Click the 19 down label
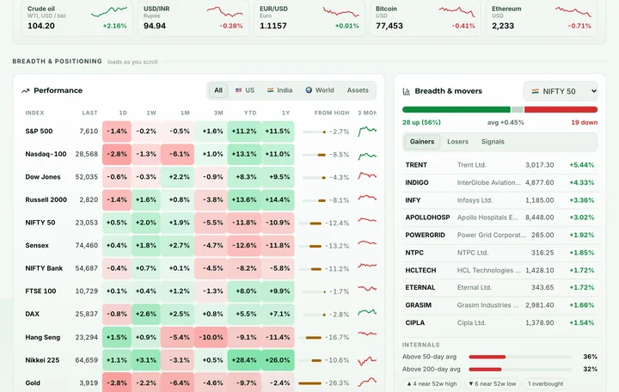The width and height of the screenshot is (619, 392). [585, 122]
